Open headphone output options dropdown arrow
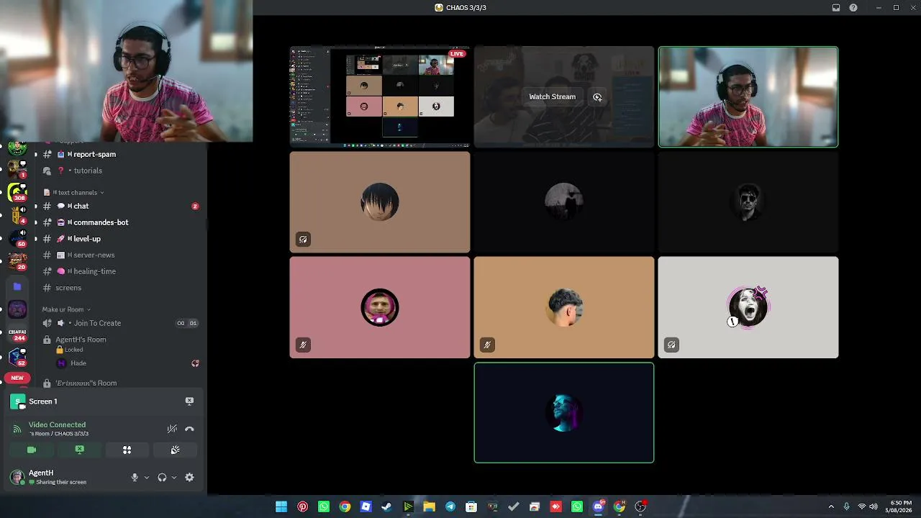Image resolution: width=921 pixels, height=518 pixels. coord(174,477)
